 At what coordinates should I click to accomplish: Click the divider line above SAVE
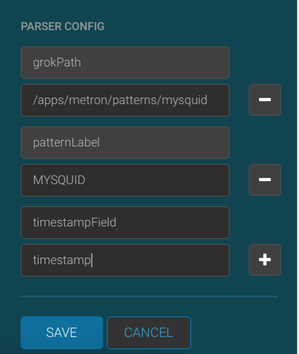tap(149, 296)
